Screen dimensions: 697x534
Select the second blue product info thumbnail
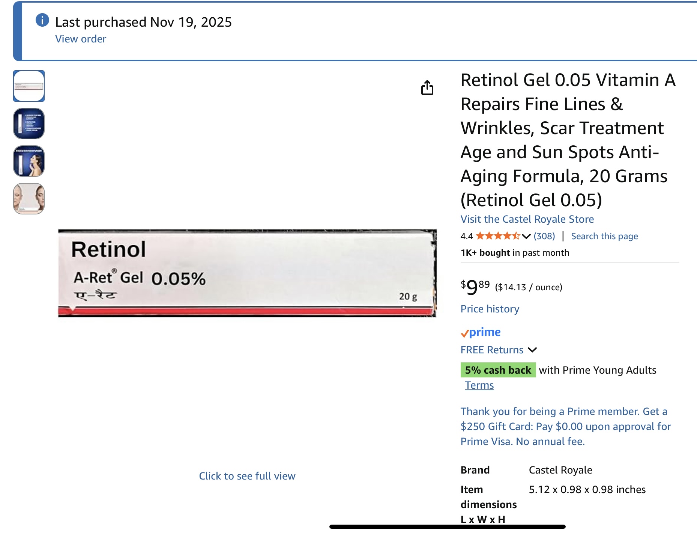click(29, 124)
